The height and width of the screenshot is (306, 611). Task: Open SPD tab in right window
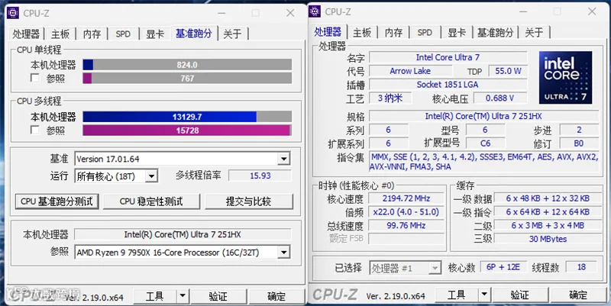425,32
